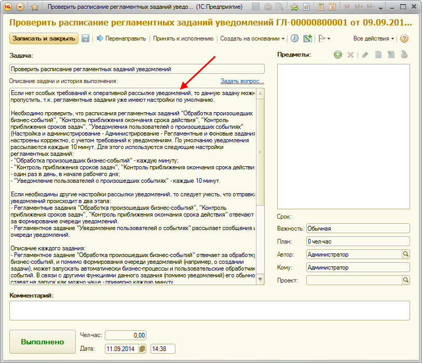
Task: Open Все действия menu
Action: click(374, 38)
